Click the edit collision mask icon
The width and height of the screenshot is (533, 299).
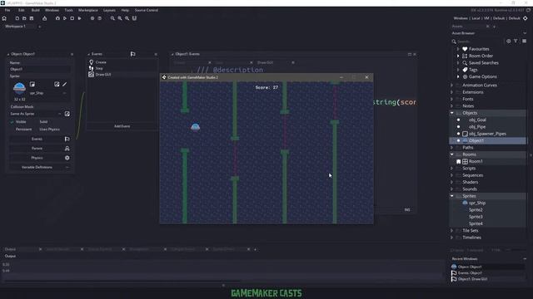pyautogui.click(x=67, y=114)
